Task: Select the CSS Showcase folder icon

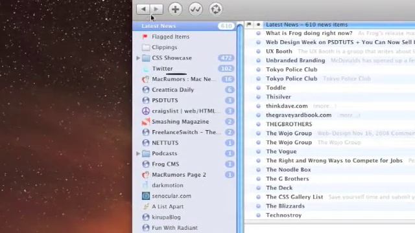Action: point(146,58)
